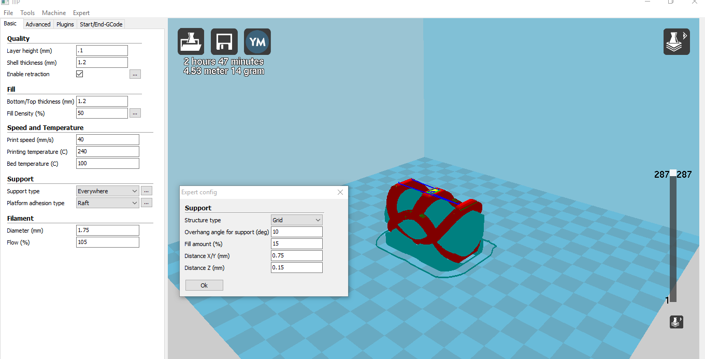Click small layer view icon below slider
Screen dimensions: 705x359
(677, 322)
